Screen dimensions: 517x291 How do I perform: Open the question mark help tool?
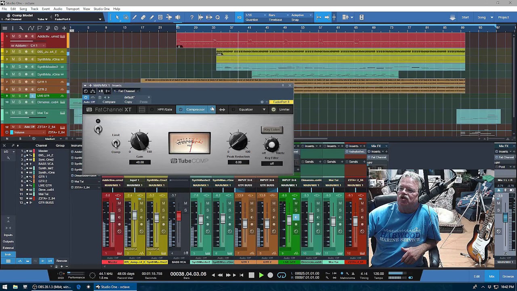[192, 17]
